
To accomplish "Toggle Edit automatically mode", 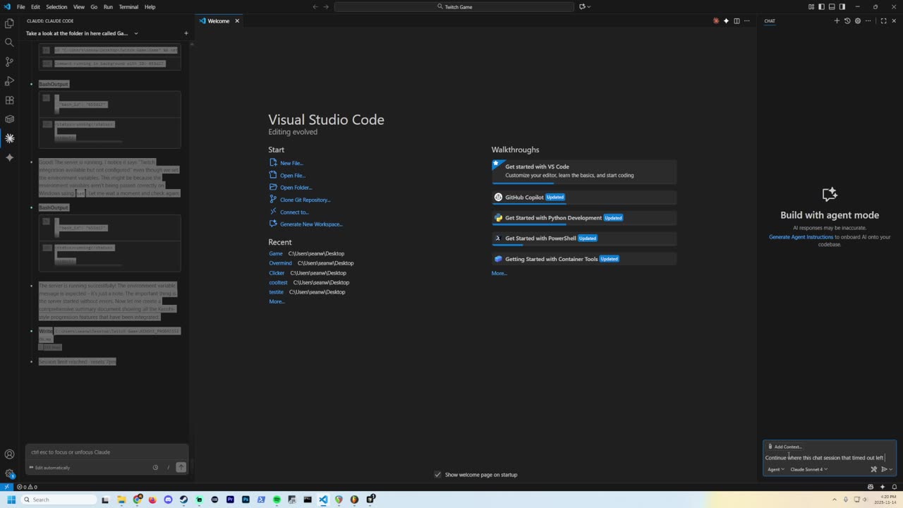I will 49,468.
